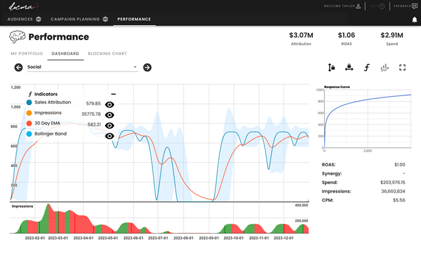Click 30 Day EMA red color swatch
421x266 pixels.
(29, 123)
